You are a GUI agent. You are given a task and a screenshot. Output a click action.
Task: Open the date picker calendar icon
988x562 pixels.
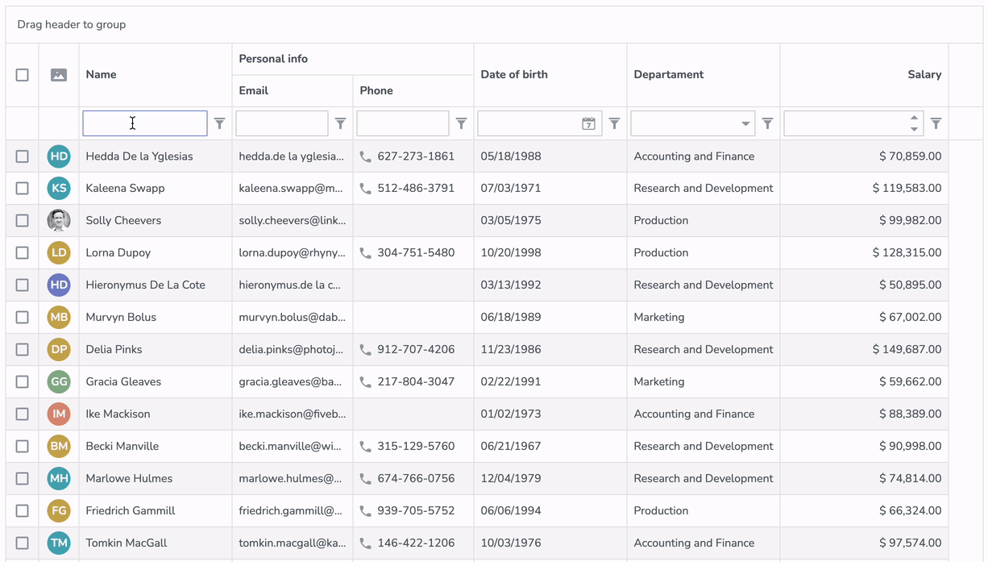point(589,123)
